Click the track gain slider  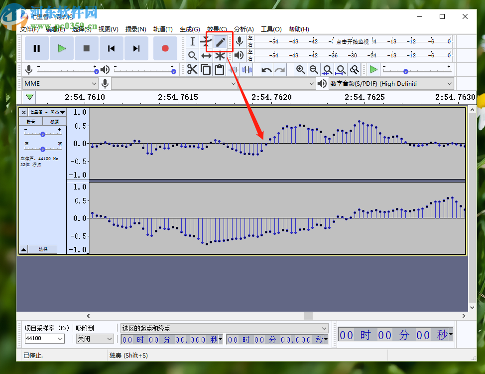tap(43, 134)
